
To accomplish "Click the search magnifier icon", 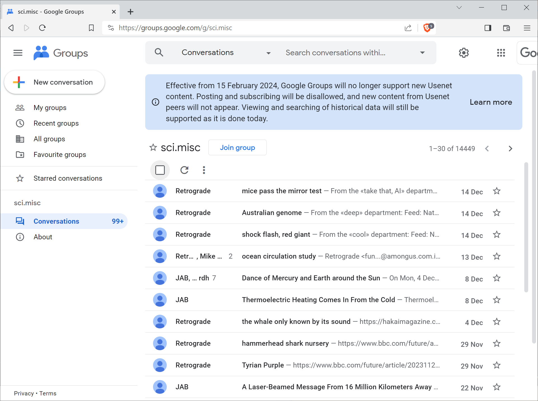I will (158, 53).
